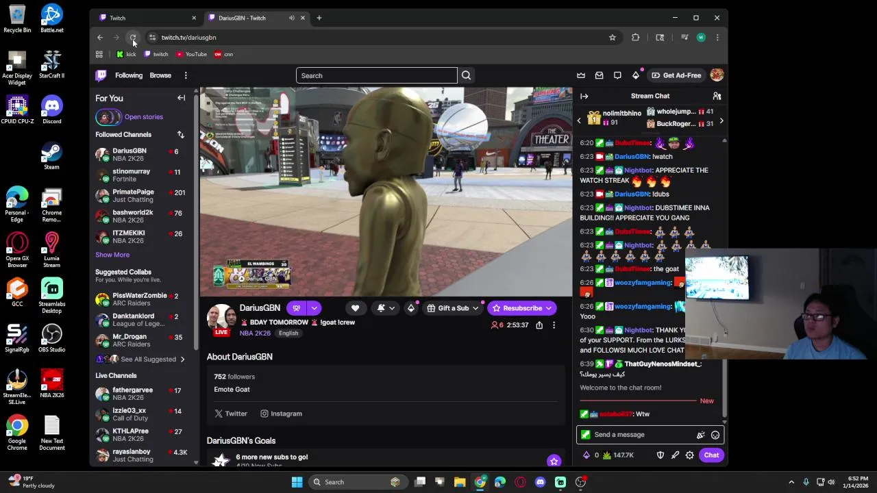Click Get Ad-Free button
The image size is (877, 493).
click(677, 75)
